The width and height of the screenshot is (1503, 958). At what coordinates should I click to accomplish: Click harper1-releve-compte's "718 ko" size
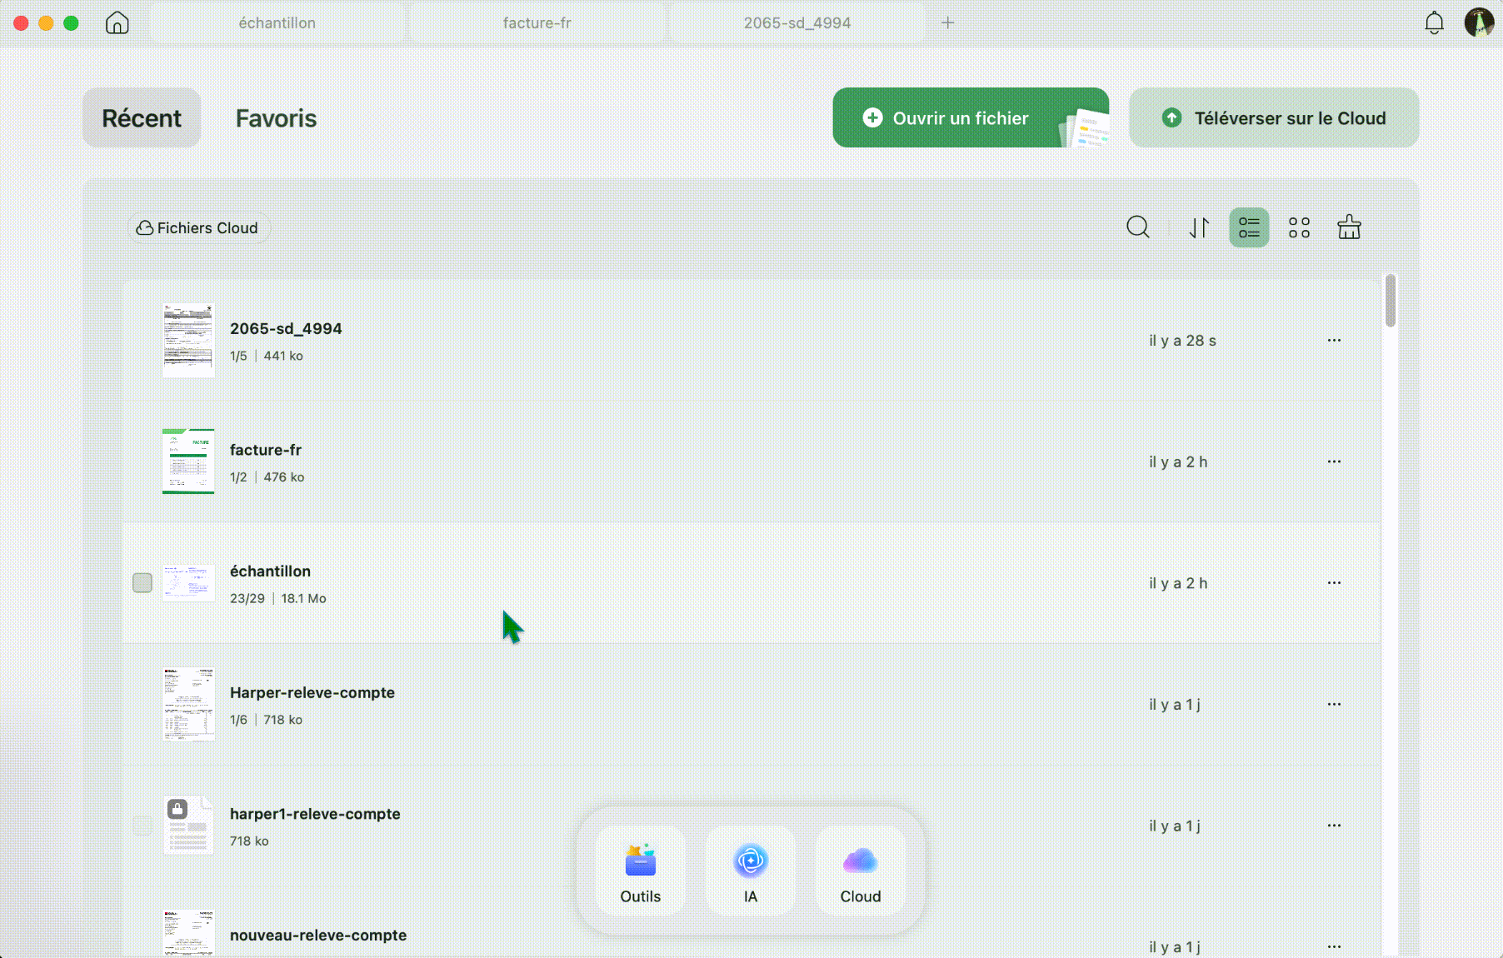pos(249,841)
